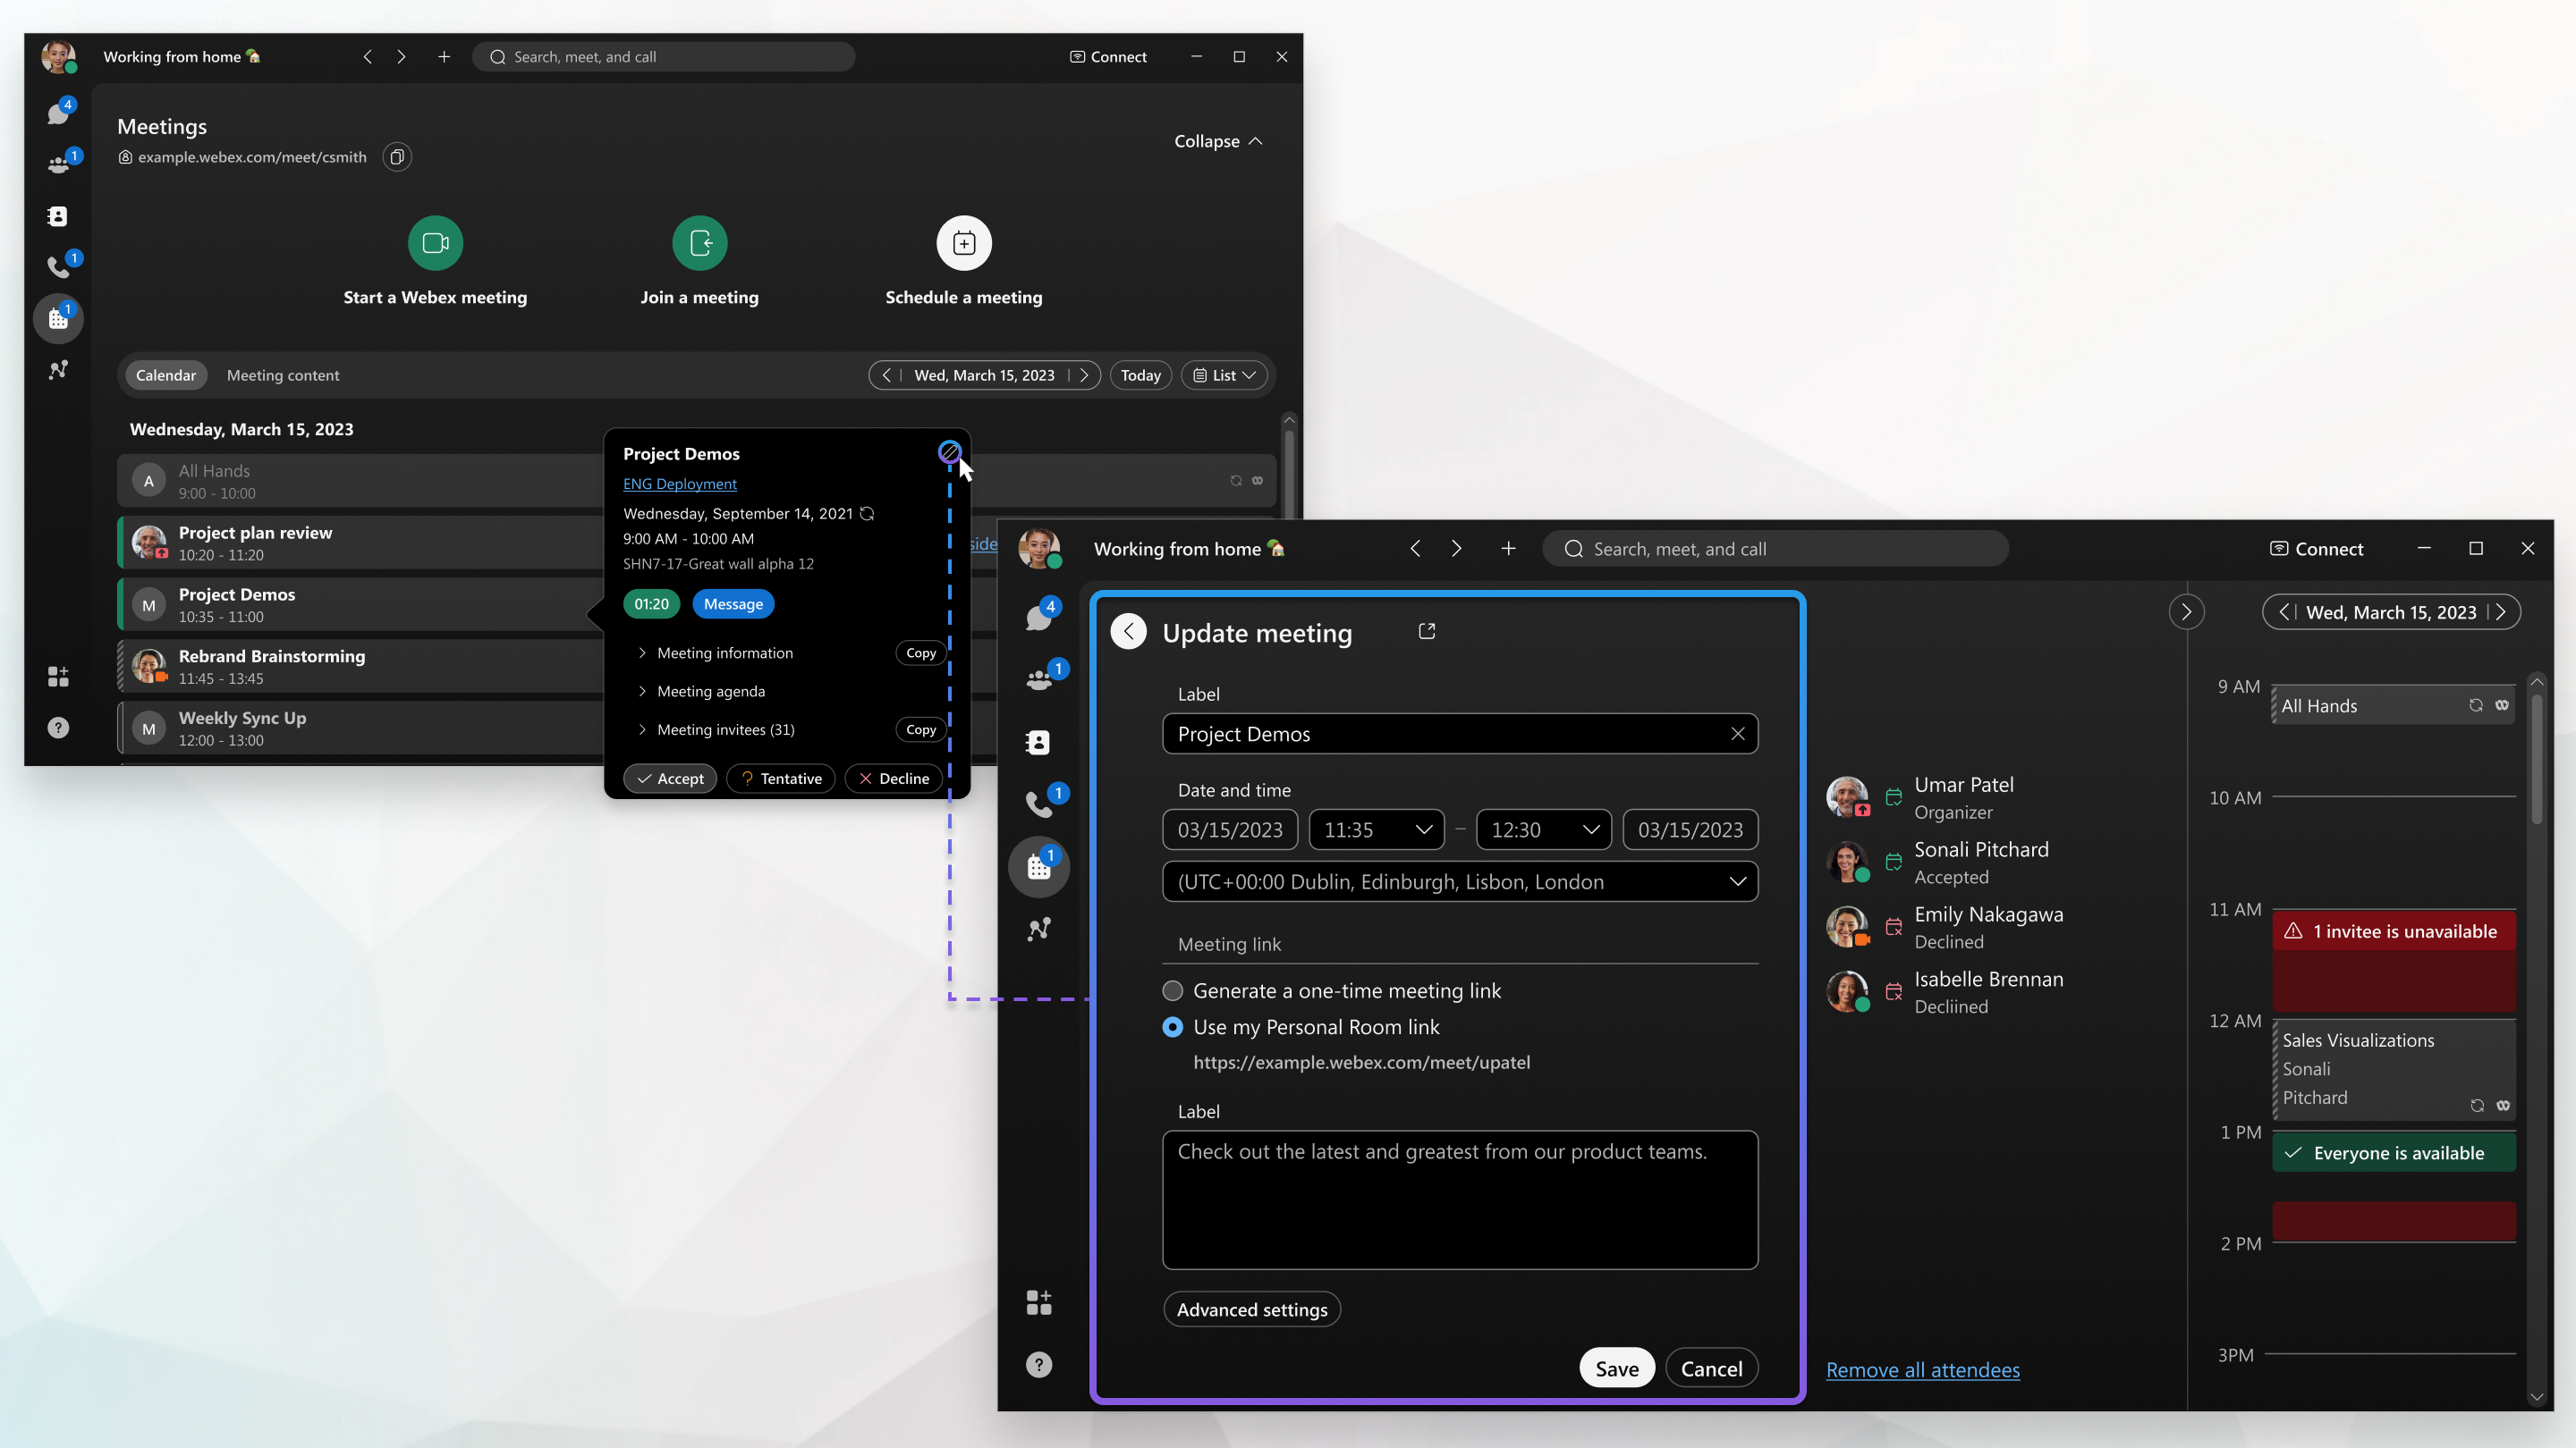The width and height of the screenshot is (2576, 1448).
Task: Select Generate a one-time meeting link radio button
Action: (1171, 990)
